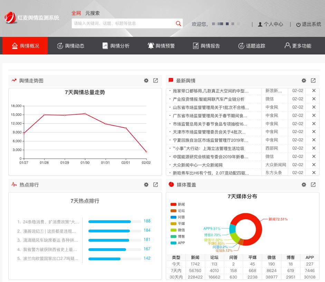Image resolution: width=325 pixels, height=282 pixels.
Task: Click the 红麦 system logo icon
Action: tap(9, 17)
